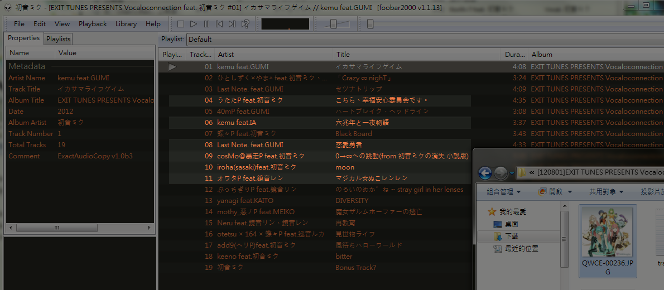This screenshot has width=664, height=290.
Task: Open Explorer recent locations dropdown arrow
Action: click(512, 173)
